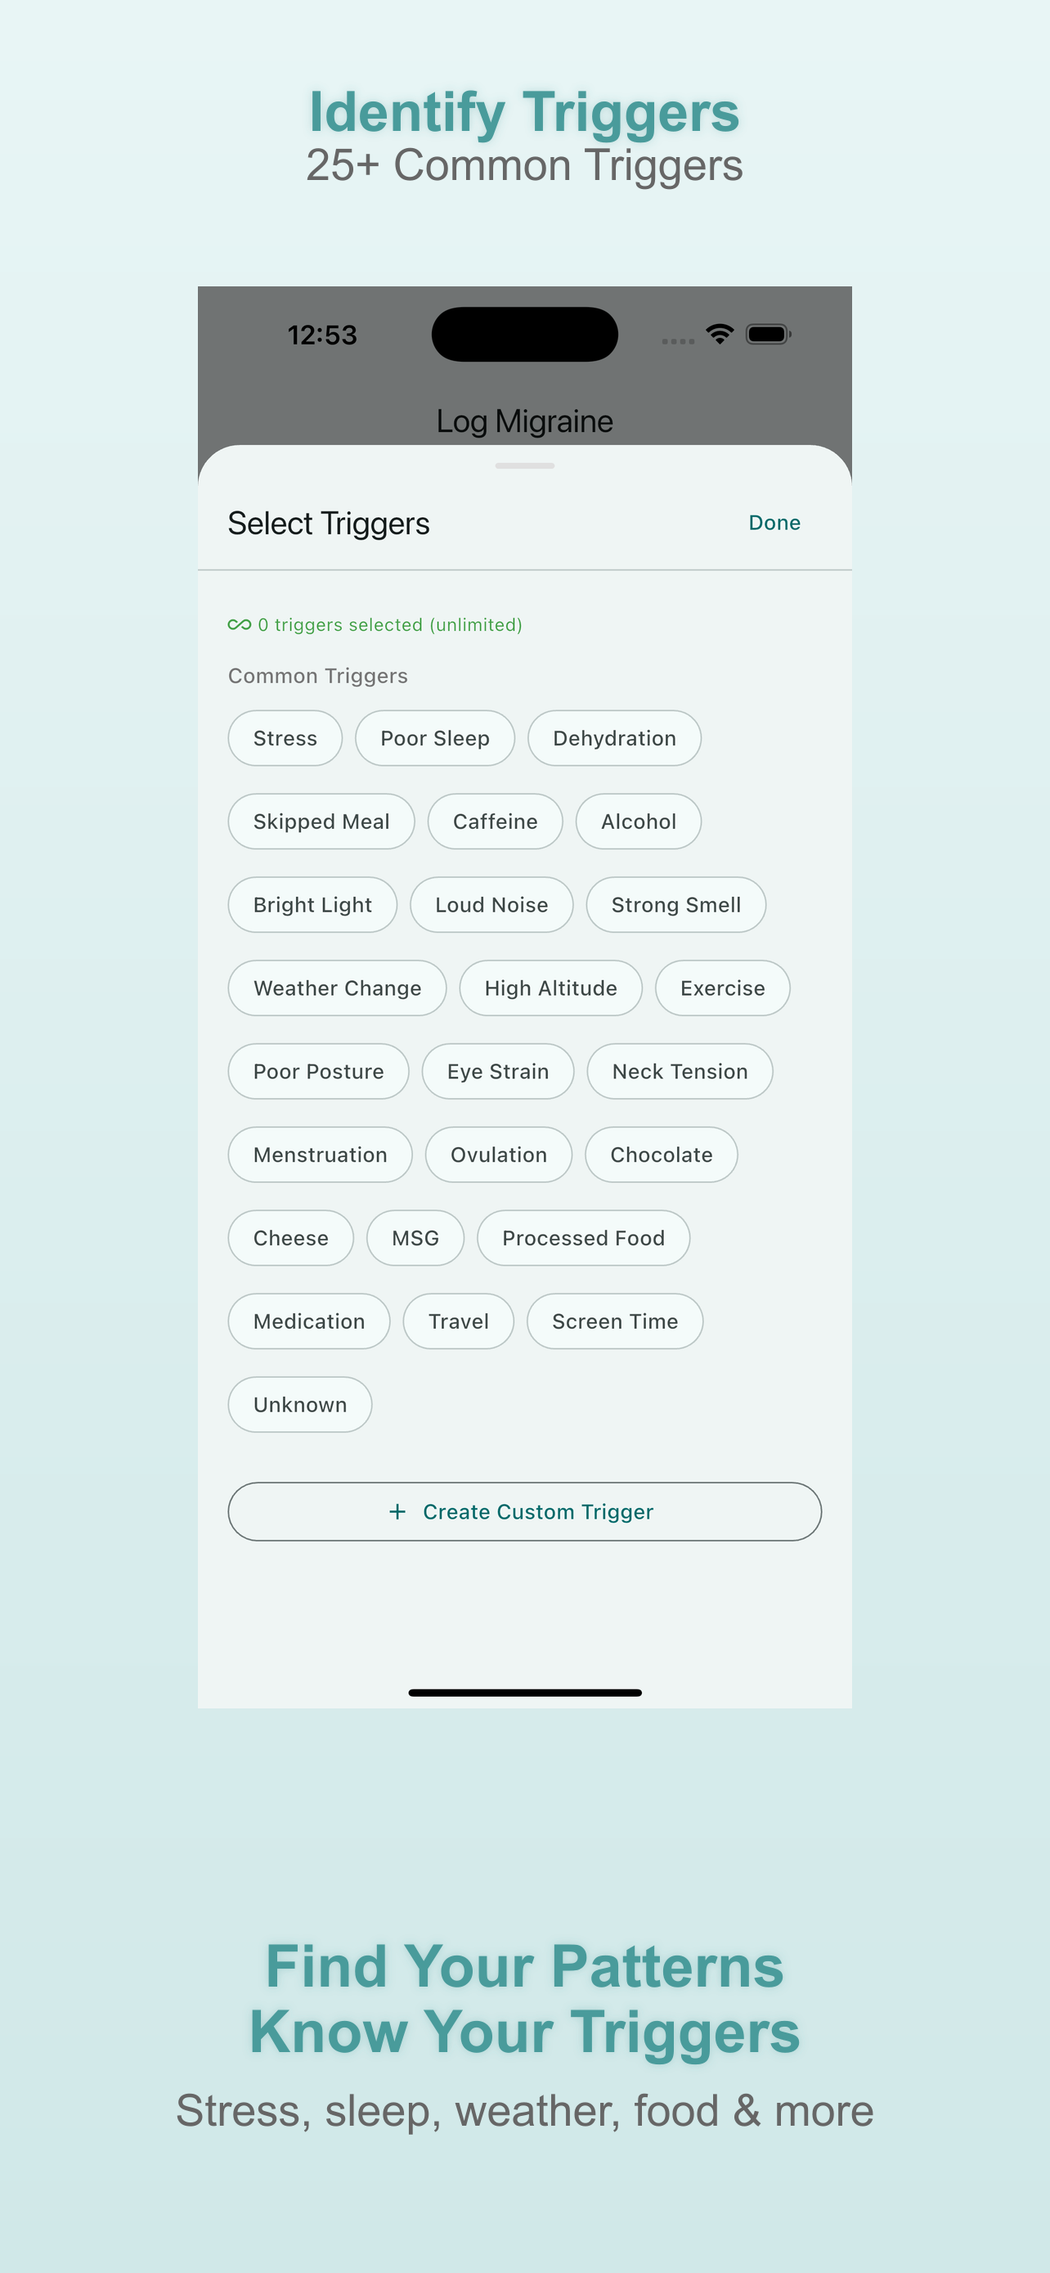This screenshot has height=2273, width=1050.
Task: Click the sheet drag handle
Action: [524, 466]
